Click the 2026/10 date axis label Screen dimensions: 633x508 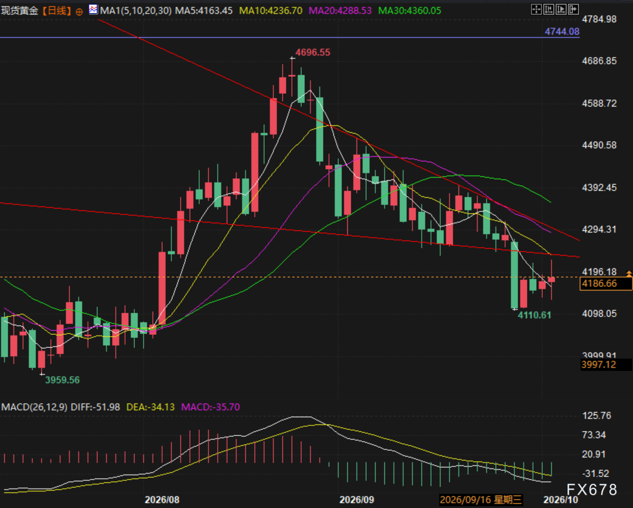pos(561,500)
